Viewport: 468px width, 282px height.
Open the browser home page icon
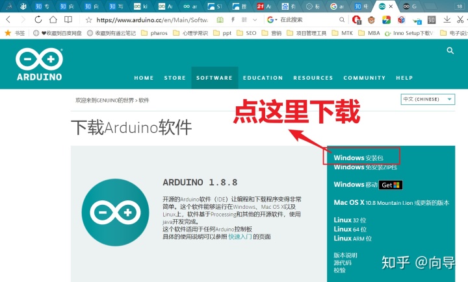click(53, 19)
